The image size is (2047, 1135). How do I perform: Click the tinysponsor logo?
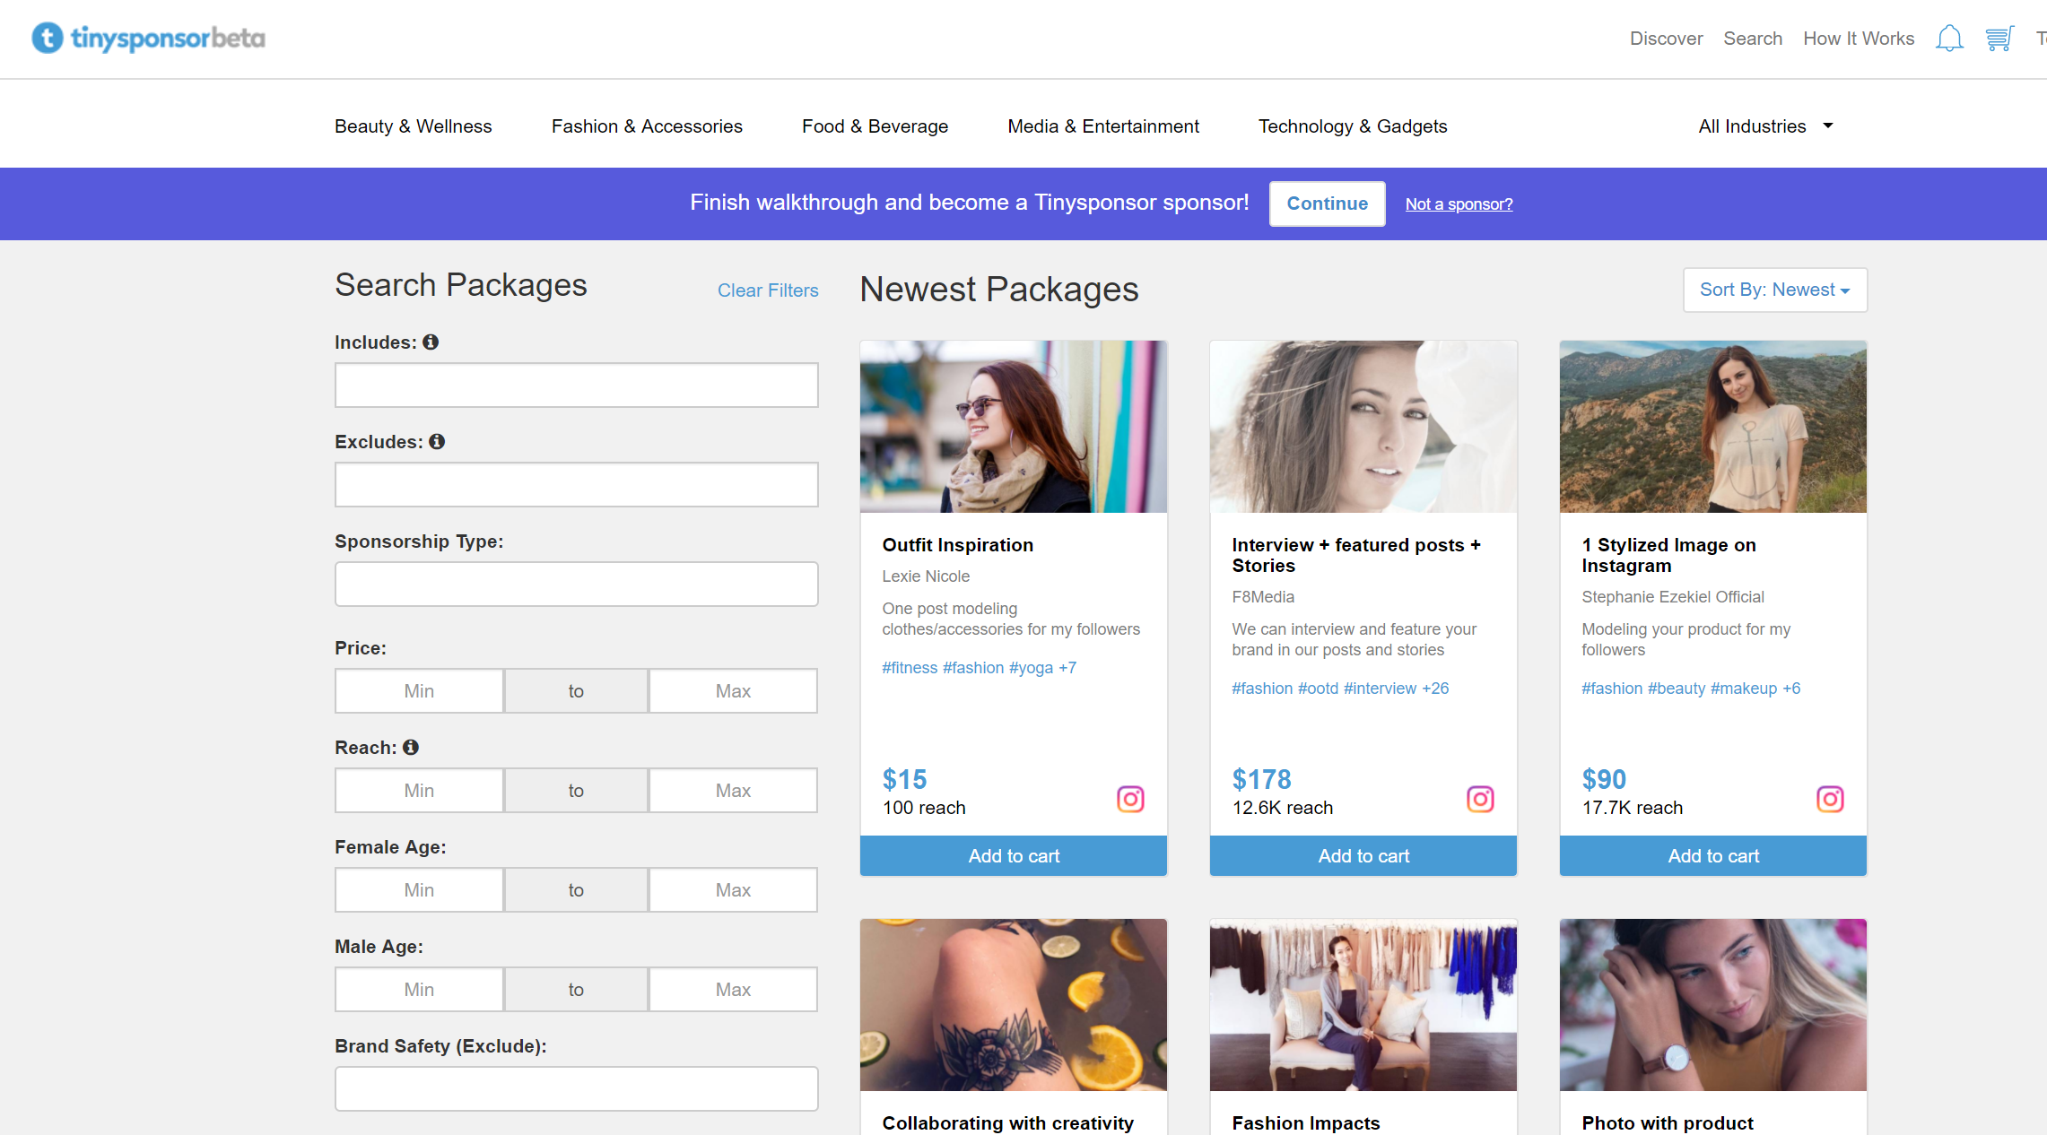point(149,38)
